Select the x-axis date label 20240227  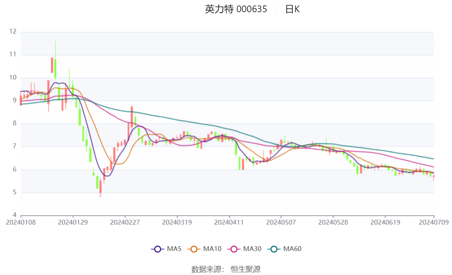[125, 222]
